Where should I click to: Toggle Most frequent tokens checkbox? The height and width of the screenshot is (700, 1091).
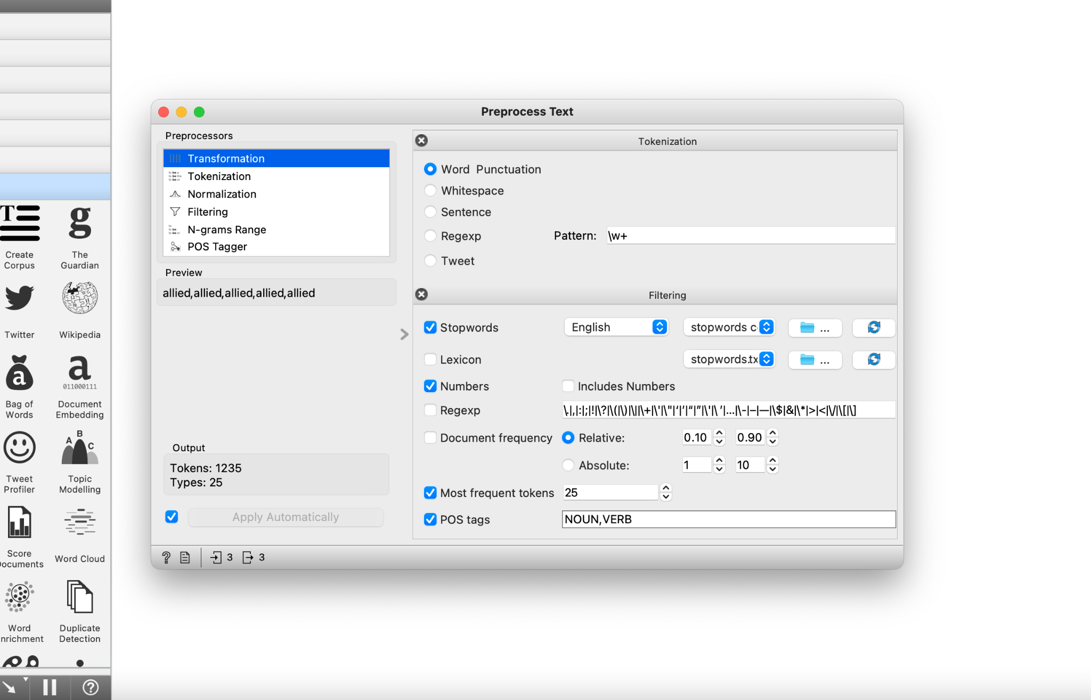(430, 493)
